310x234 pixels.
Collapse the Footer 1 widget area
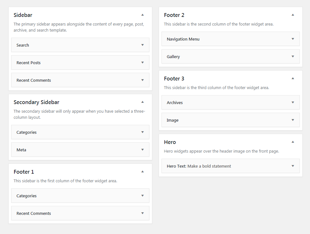point(143,172)
